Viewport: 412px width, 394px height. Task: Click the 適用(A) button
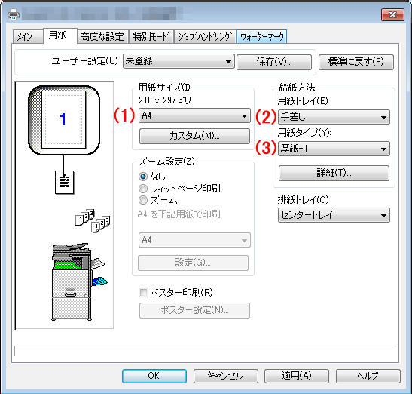(x=297, y=376)
